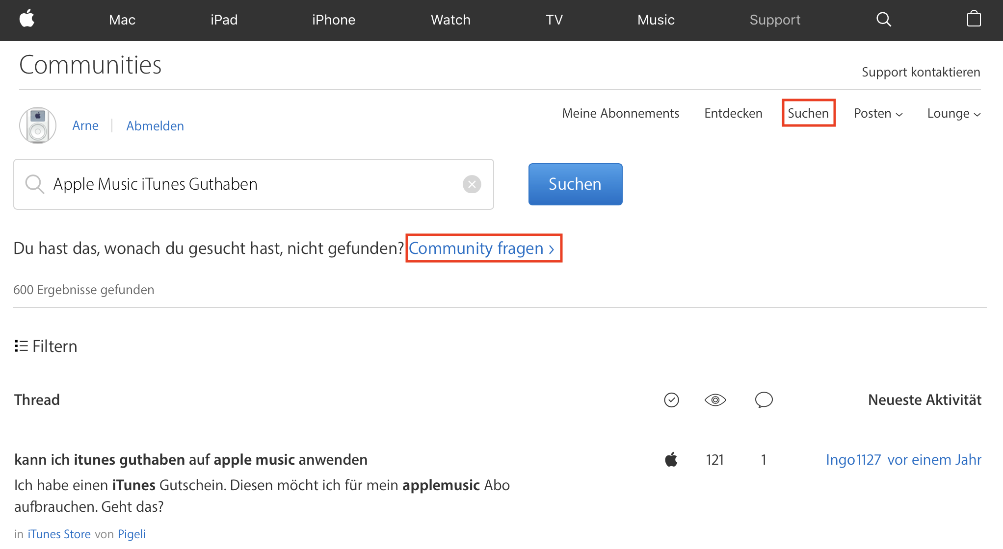
Task: Follow the Community fragen link
Action: (x=481, y=249)
